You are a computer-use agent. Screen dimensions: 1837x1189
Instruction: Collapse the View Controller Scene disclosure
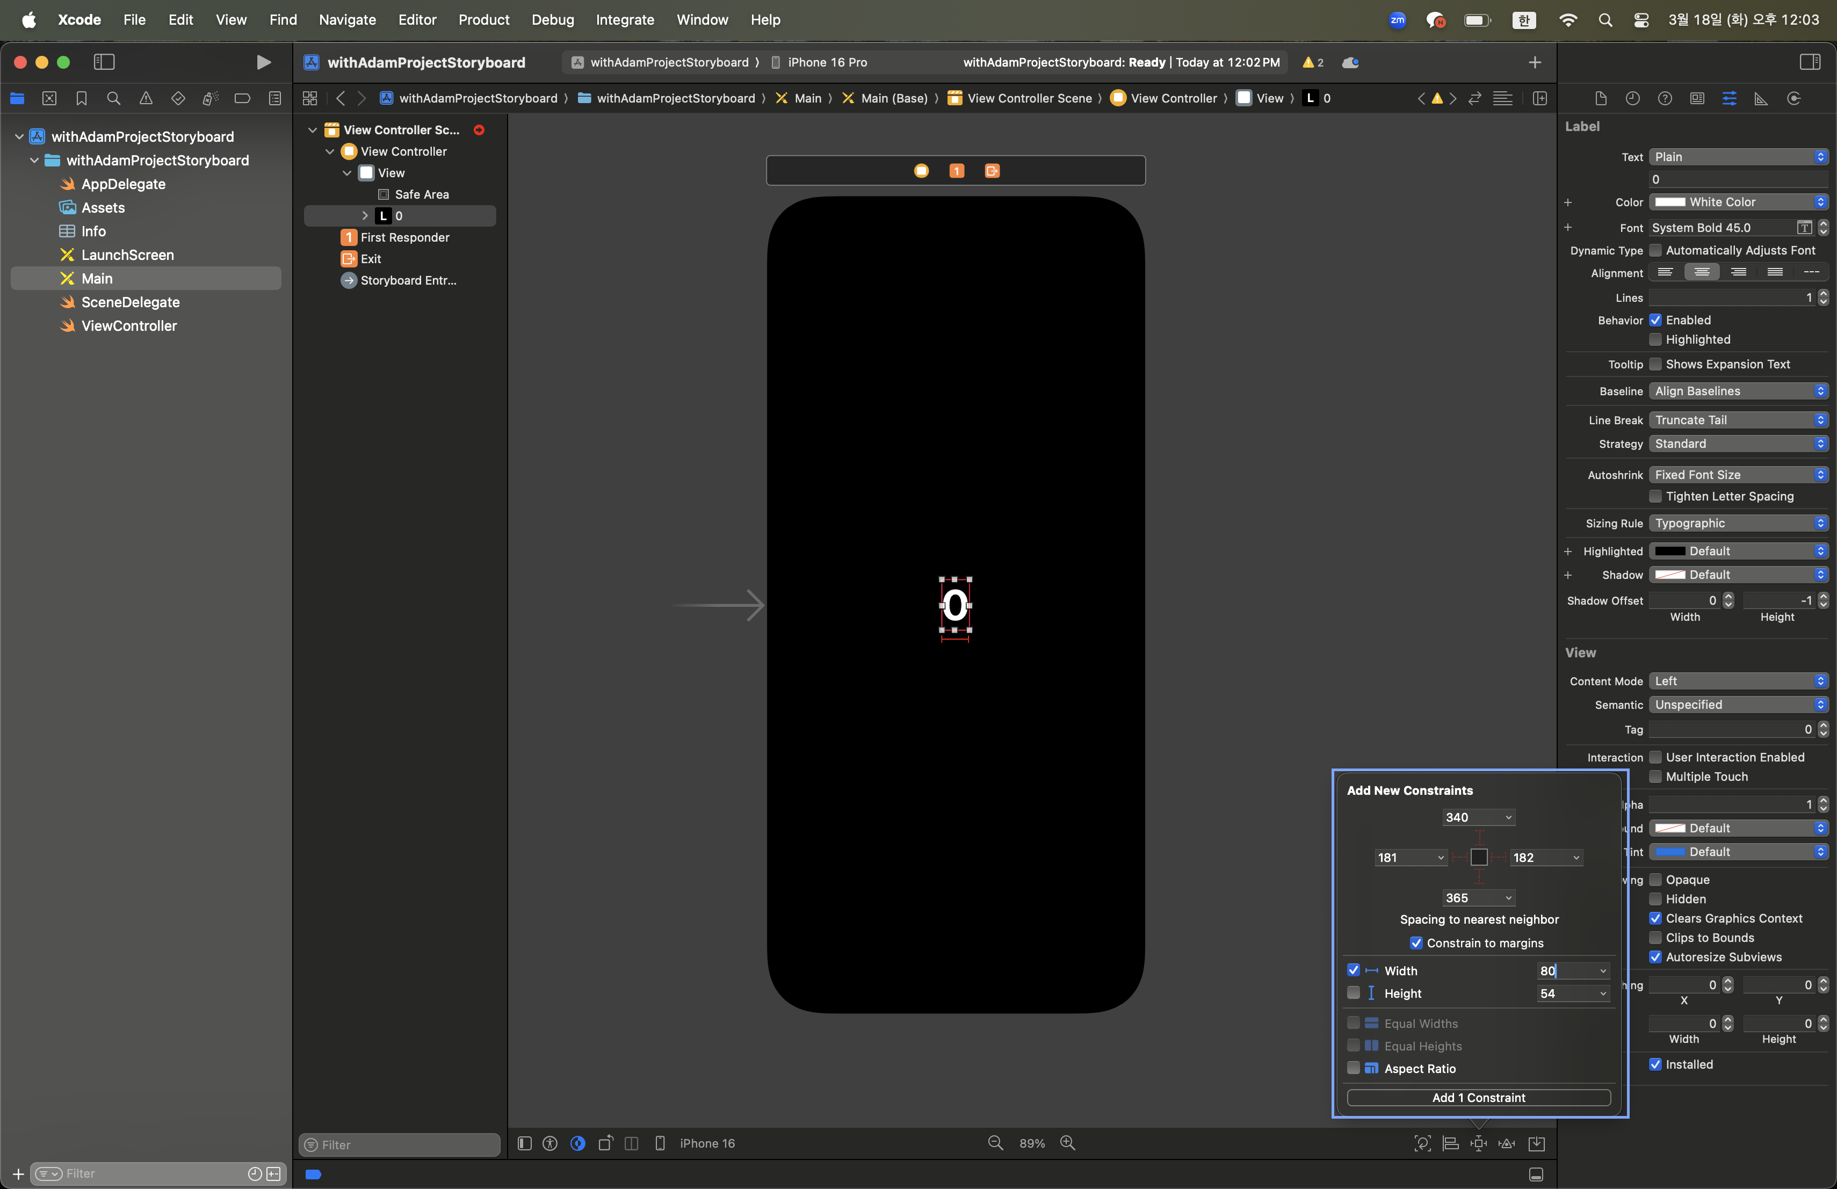coord(313,129)
